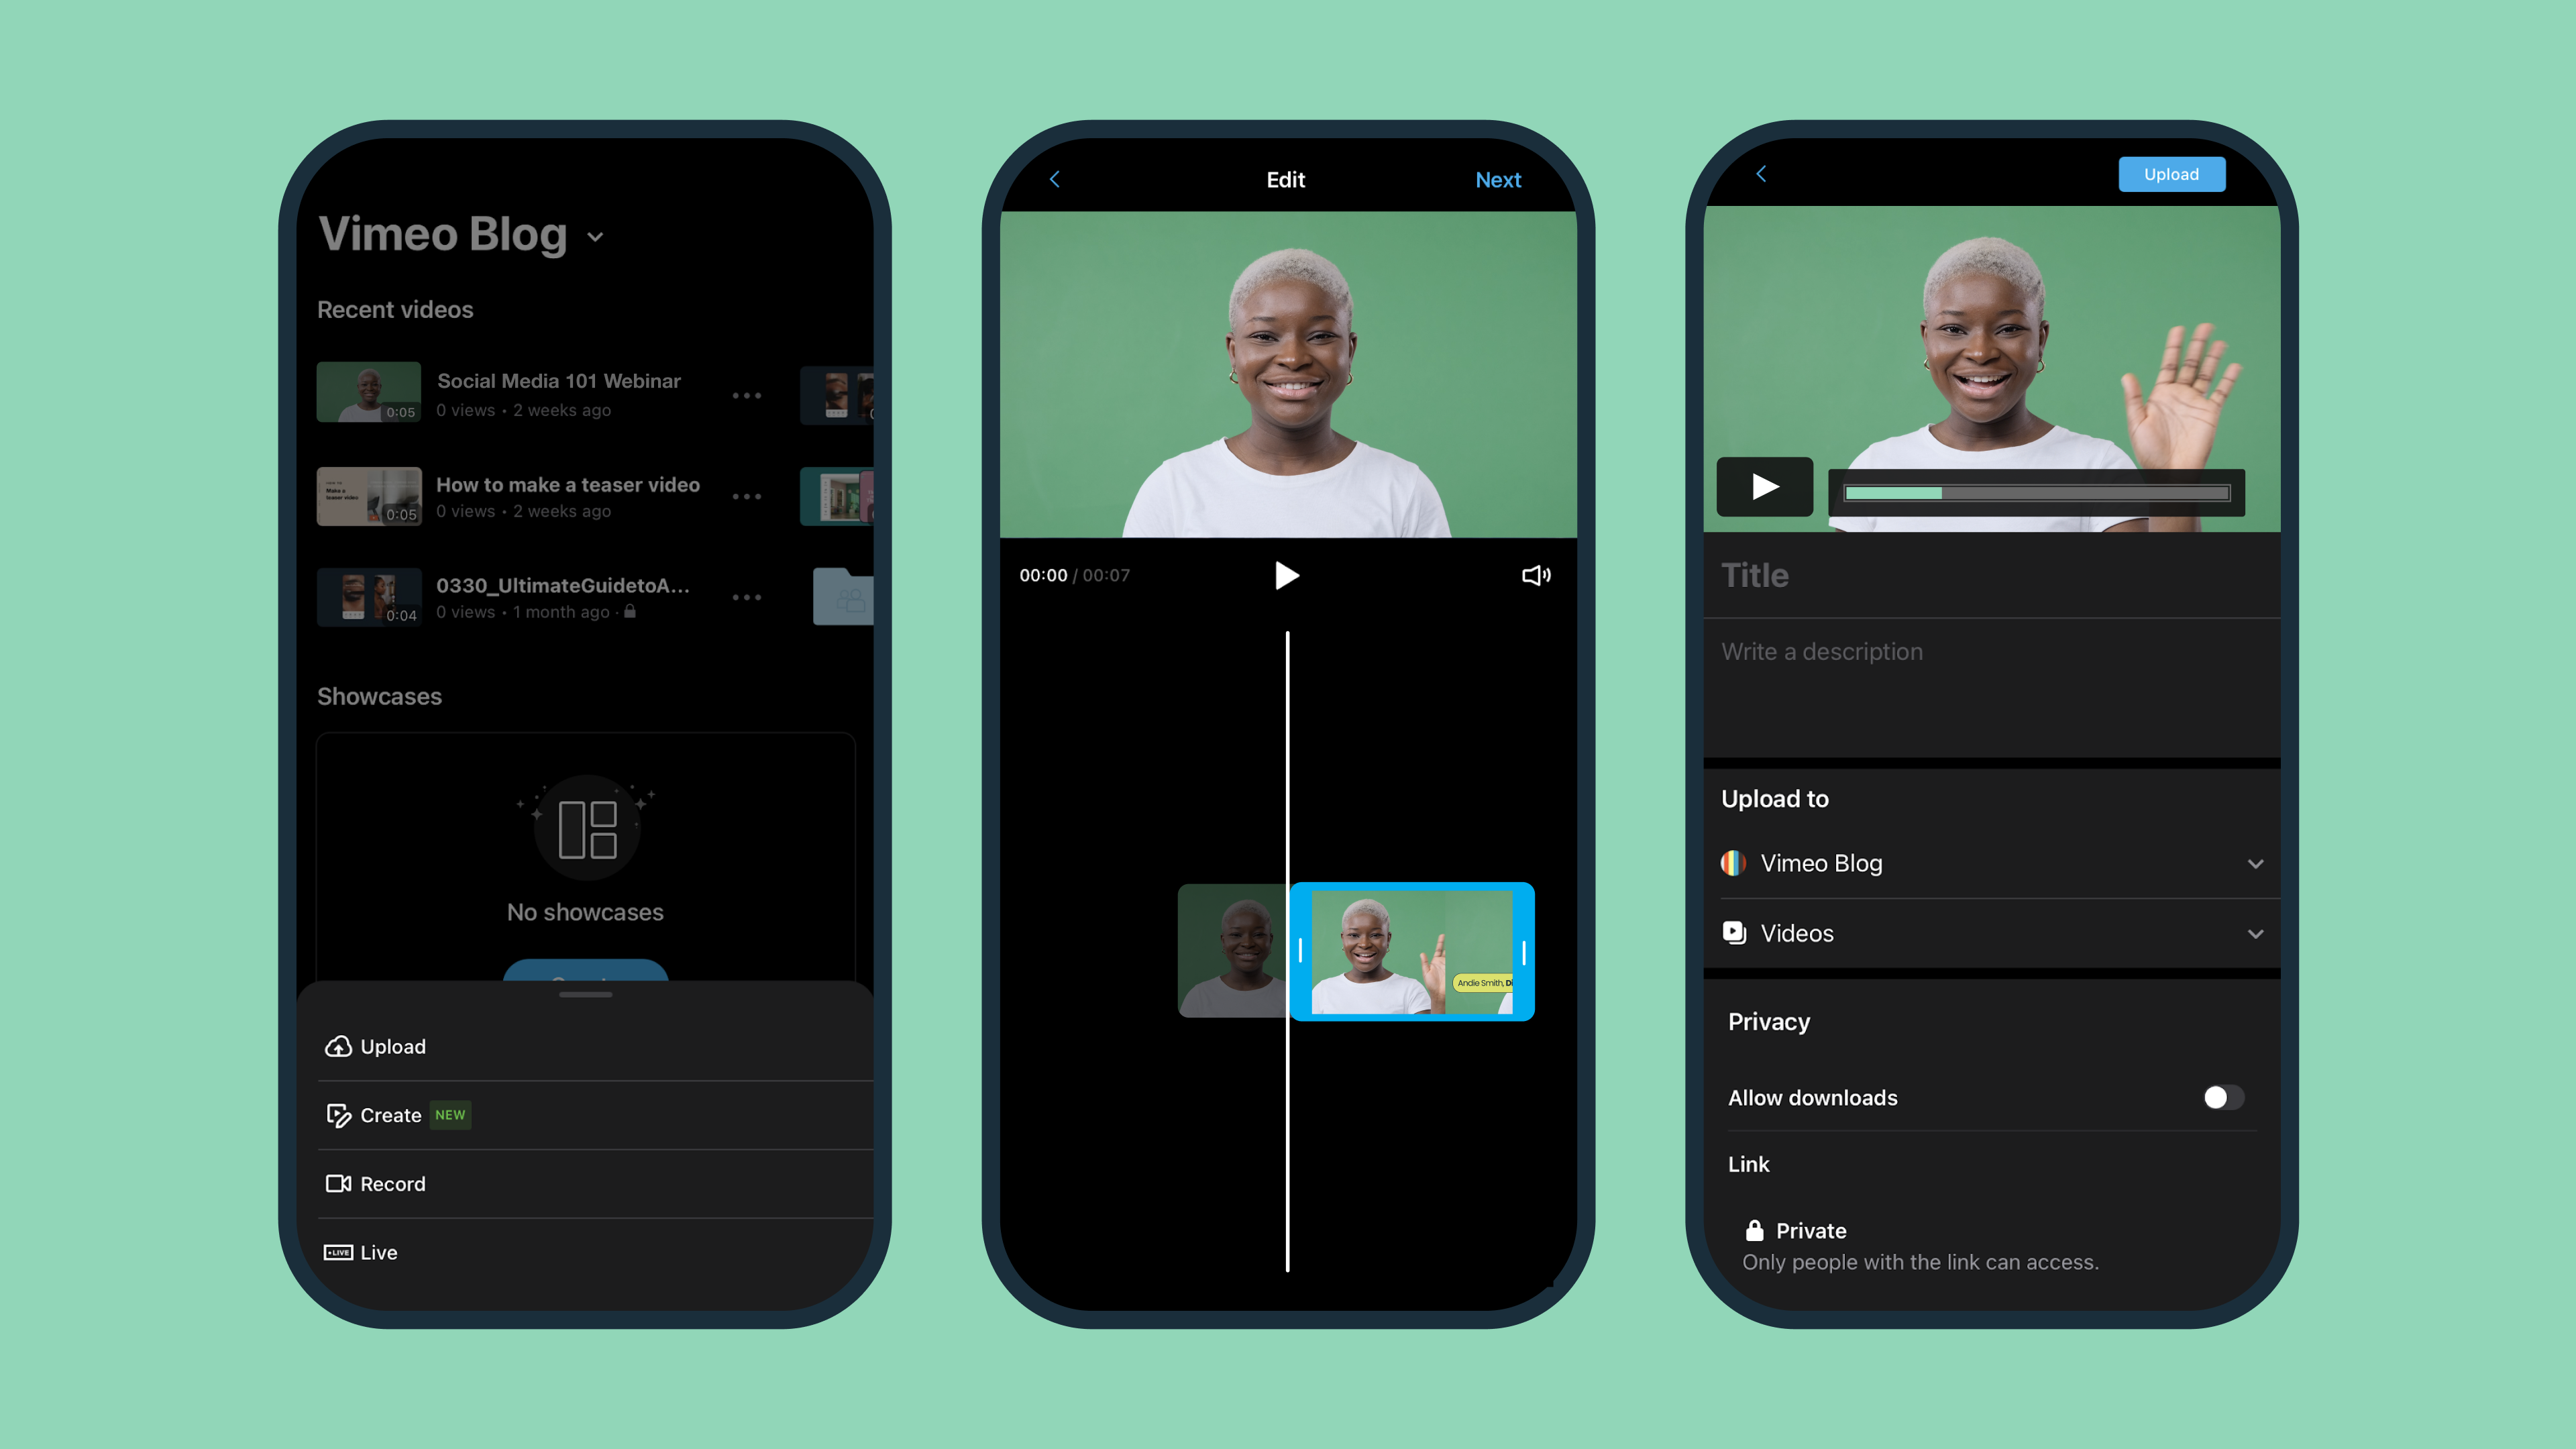
Task: Go back from the Edit screen
Action: tap(1054, 180)
